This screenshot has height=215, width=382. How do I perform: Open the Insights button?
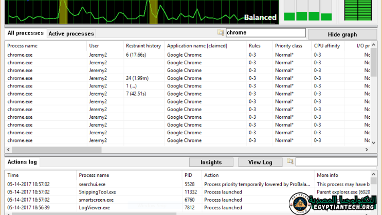211,162
